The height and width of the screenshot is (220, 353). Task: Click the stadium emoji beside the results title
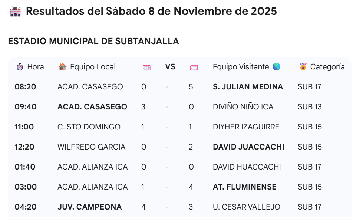click(x=15, y=11)
